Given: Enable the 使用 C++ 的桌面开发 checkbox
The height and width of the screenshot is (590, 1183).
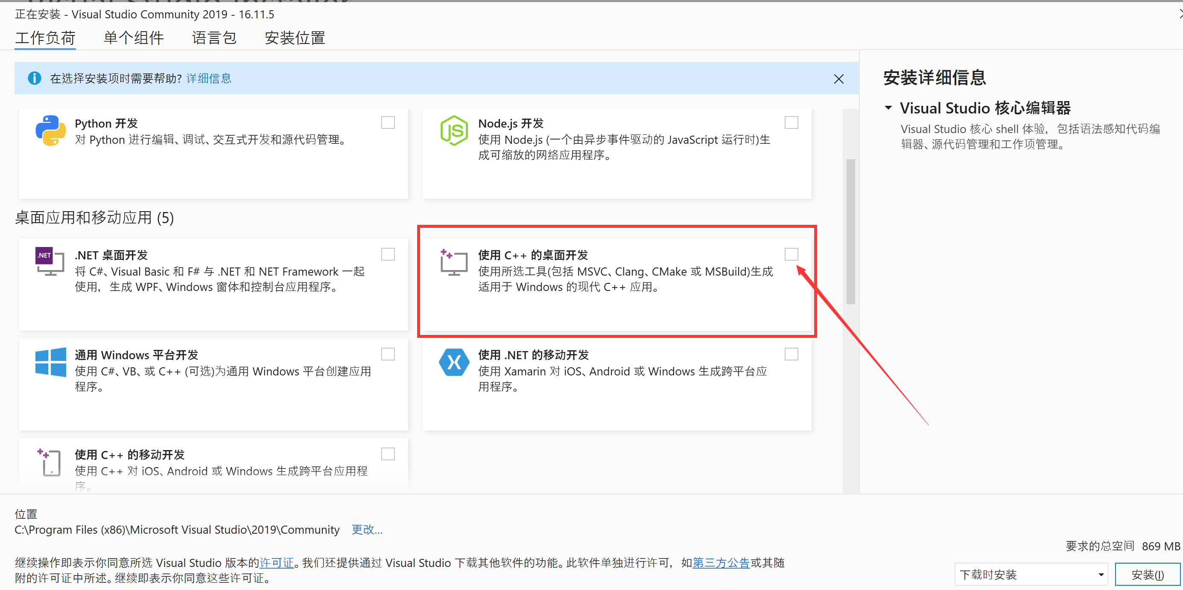Looking at the screenshot, I should 791,254.
